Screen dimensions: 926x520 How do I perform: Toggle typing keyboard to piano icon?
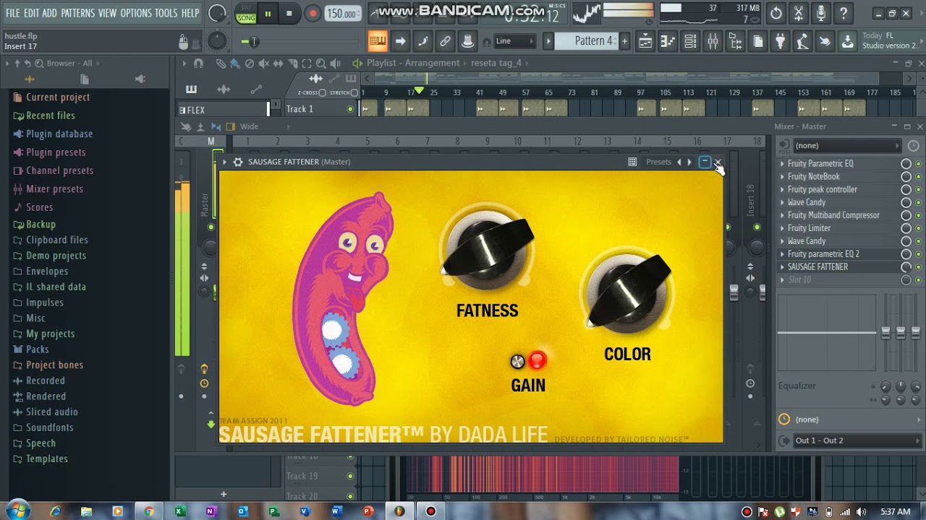(x=378, y=41)
